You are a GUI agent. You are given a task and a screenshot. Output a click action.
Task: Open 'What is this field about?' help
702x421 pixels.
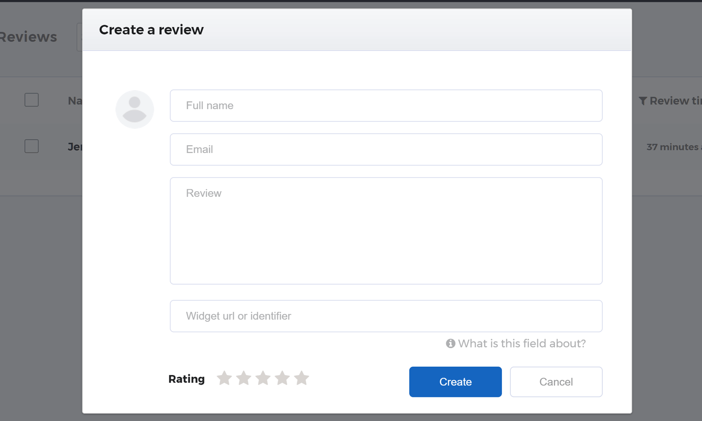pos(522,343)
